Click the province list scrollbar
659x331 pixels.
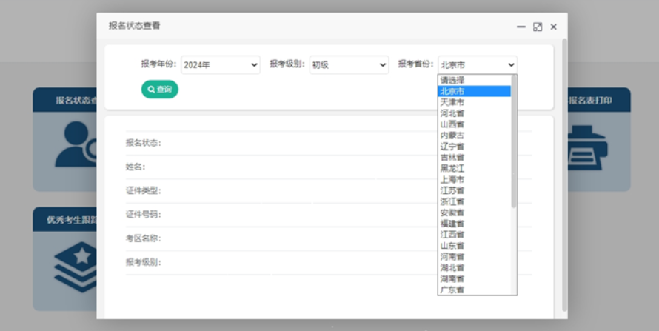514,141
